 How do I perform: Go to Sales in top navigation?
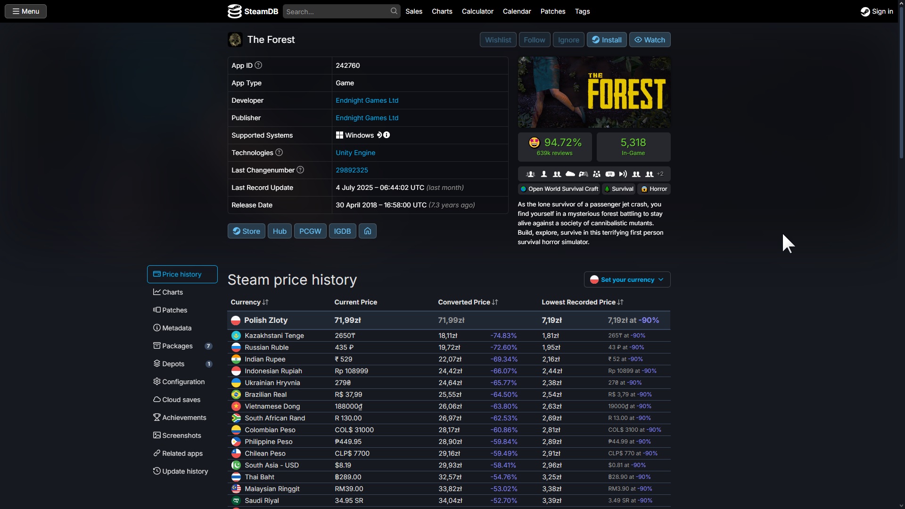pos(413,11)
